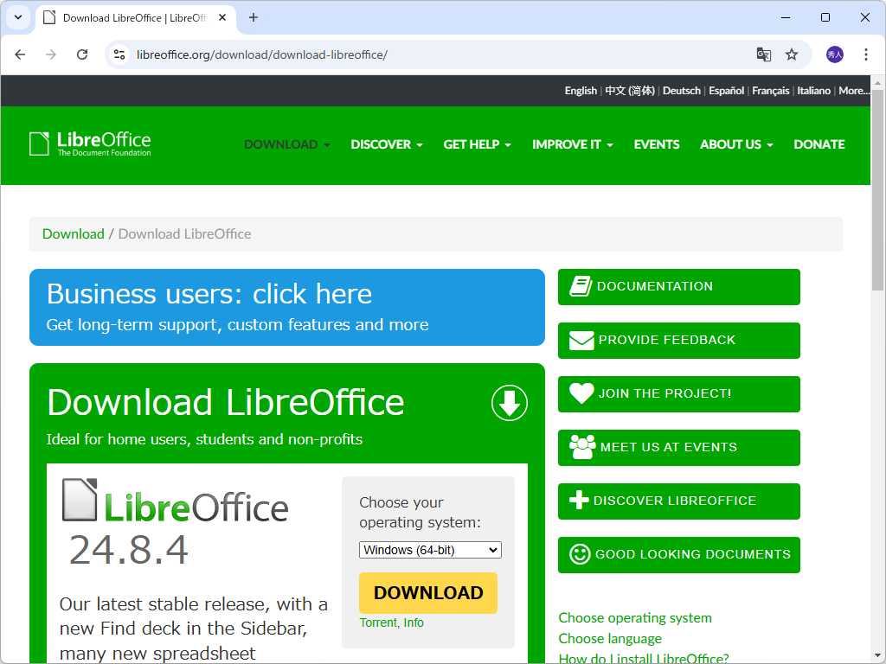Click the envelope icon for Provide Feedback
The height and width of the screenshot is (664, 886).
pos(581,340)
